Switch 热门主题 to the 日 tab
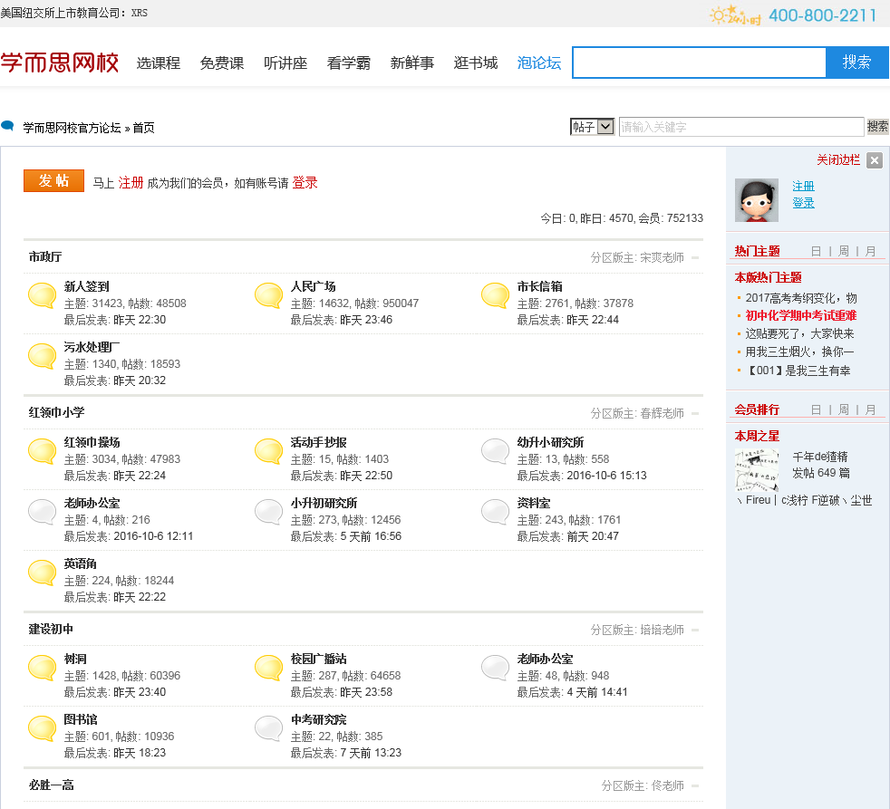The height and width of the screenshot is (809, 890). click(817, 251)
